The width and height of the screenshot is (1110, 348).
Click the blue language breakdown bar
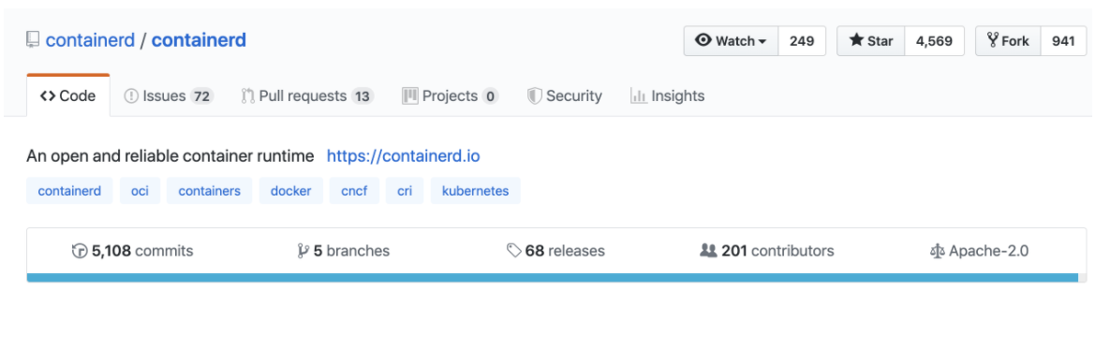[552, 277]
